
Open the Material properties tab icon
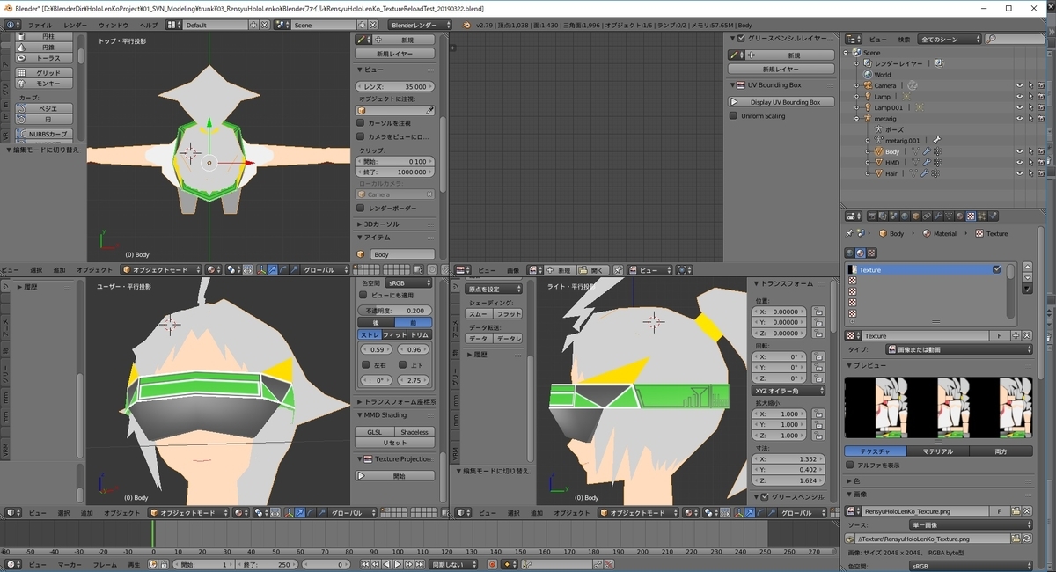point(959,216)
